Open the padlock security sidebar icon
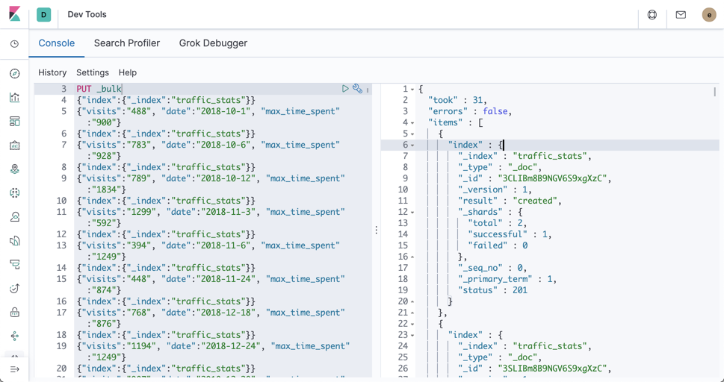724x382 pixels. (15, 313)
